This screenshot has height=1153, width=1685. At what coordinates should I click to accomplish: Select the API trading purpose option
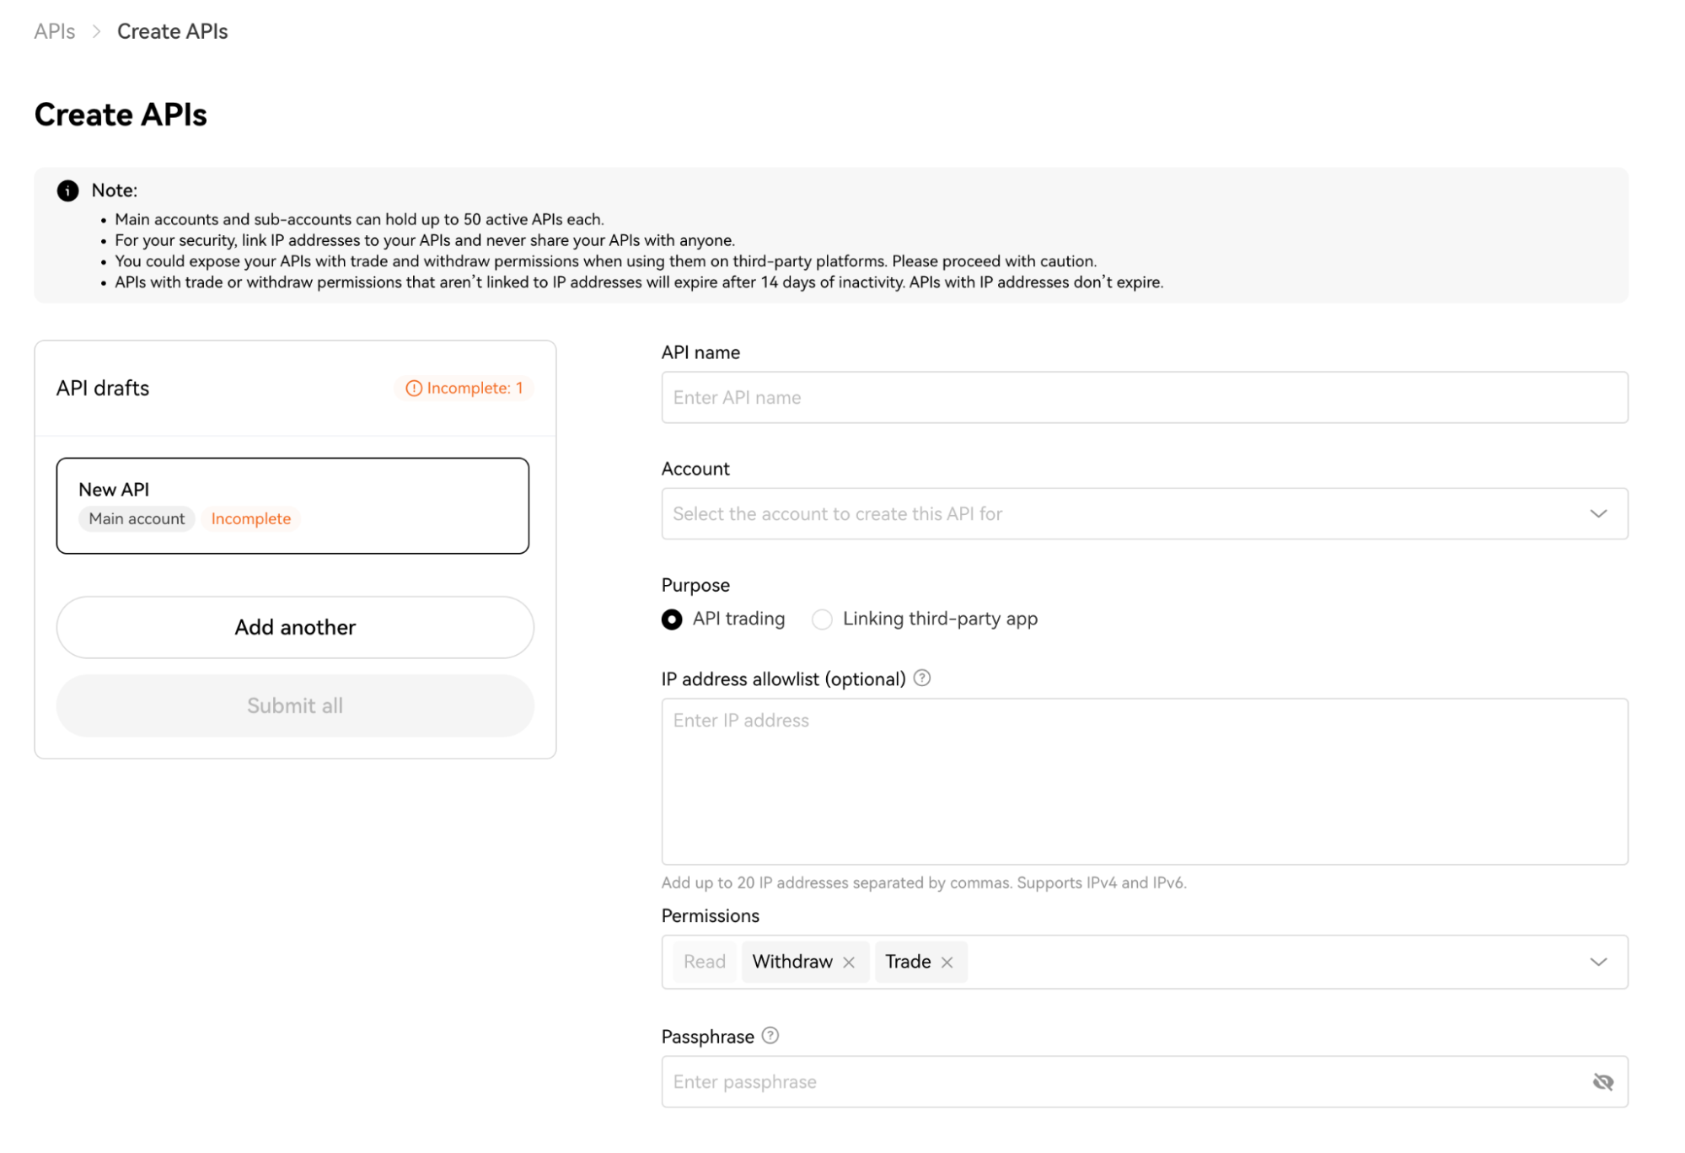coord(671,619)
